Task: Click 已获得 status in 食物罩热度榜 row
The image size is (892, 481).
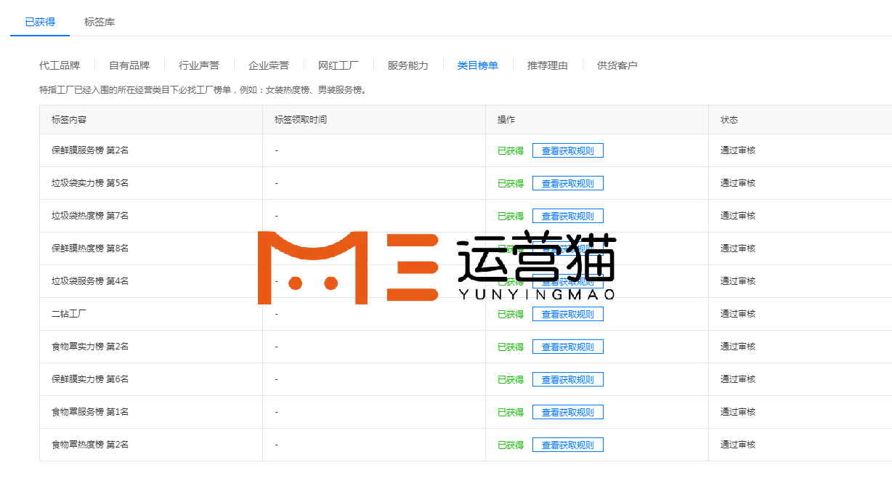Action: [511, 445]
